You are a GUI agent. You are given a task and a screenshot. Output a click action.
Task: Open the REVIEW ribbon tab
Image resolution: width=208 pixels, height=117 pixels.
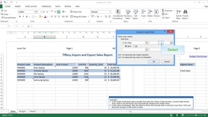point(68,6)
